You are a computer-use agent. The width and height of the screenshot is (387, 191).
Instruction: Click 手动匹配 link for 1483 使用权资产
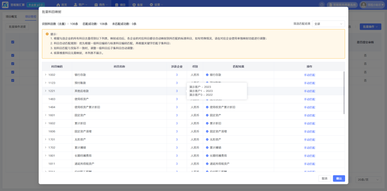pos(310,99)
